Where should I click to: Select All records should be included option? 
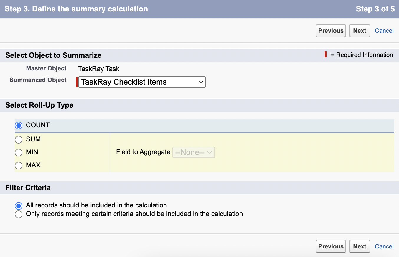[x=19, y=206]
